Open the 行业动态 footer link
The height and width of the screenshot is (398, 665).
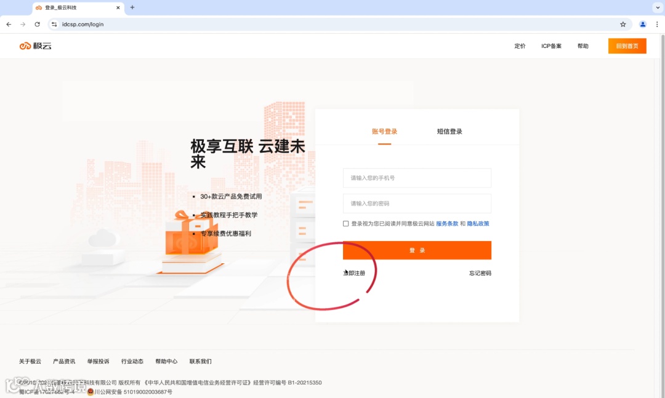coord(132,361)
